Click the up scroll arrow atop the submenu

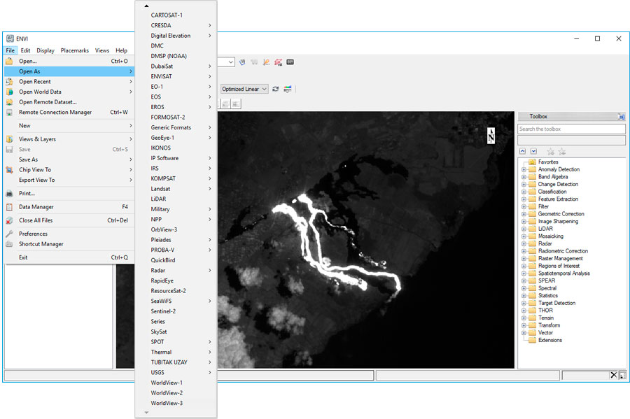coord(147,6)
